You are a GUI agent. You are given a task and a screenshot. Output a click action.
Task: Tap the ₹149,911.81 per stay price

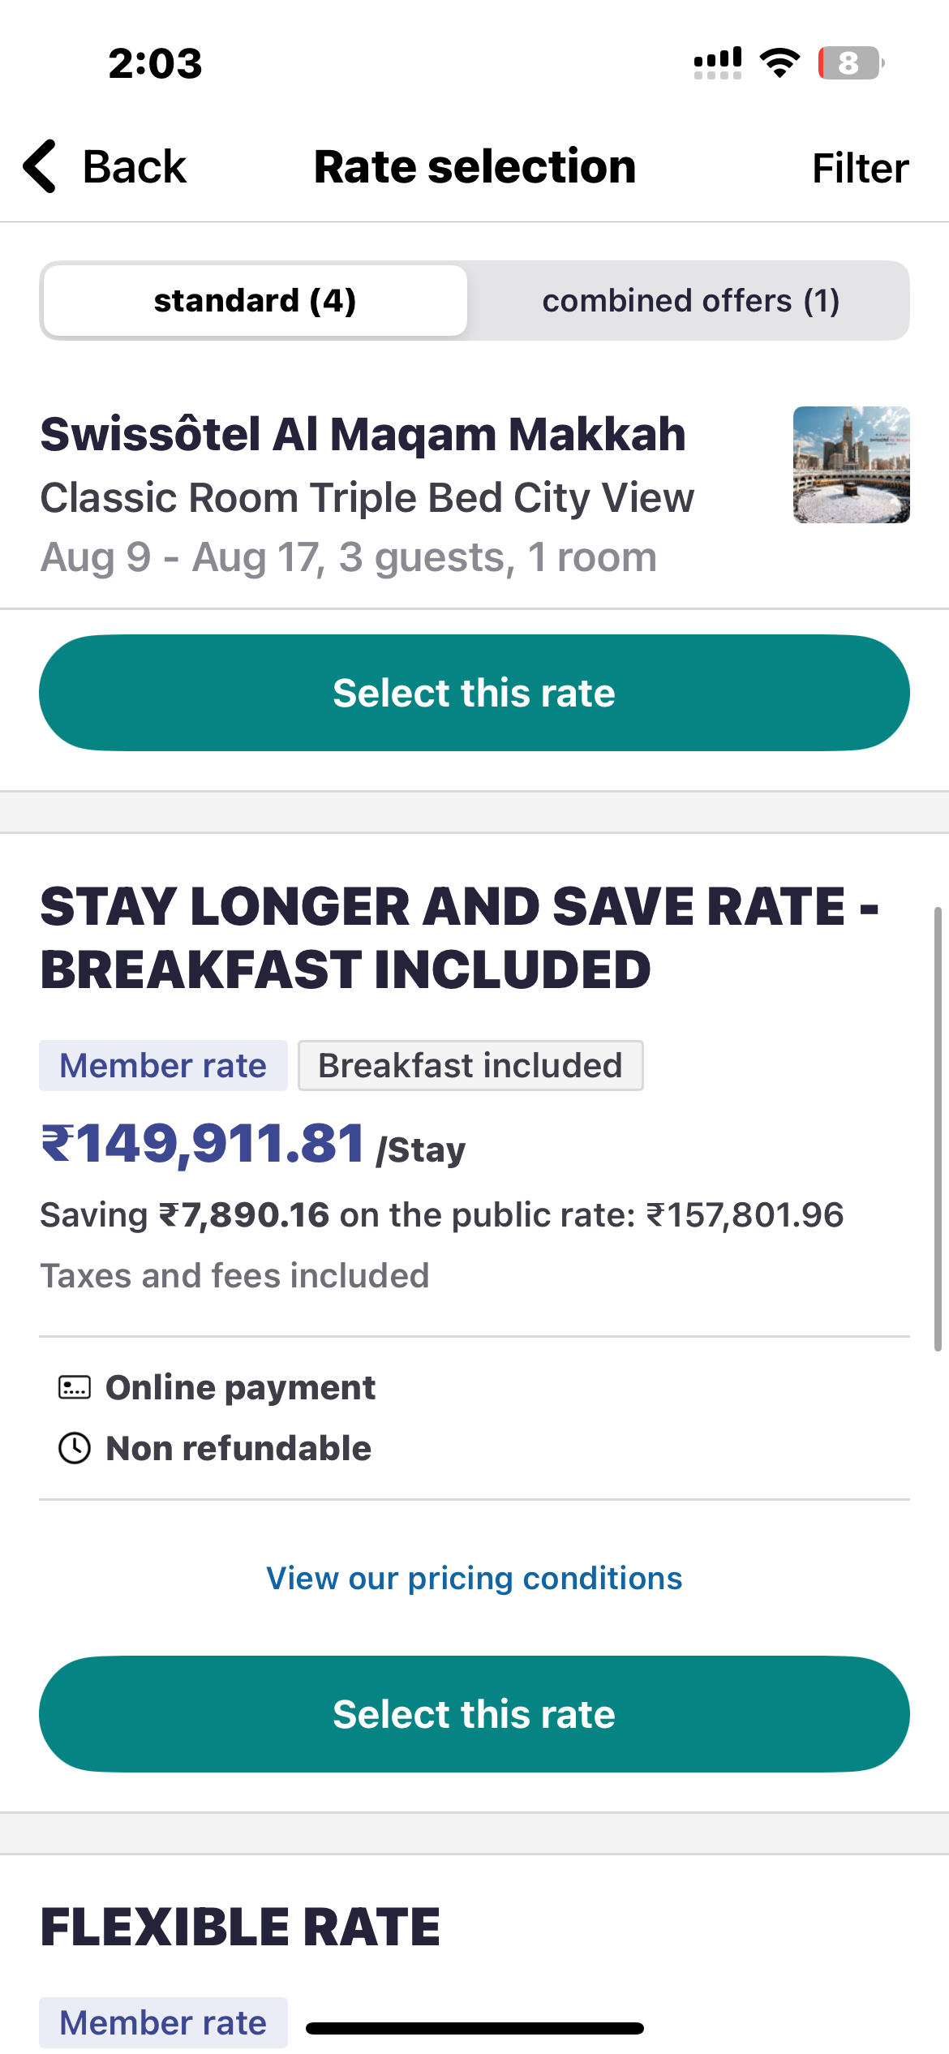253,1144
